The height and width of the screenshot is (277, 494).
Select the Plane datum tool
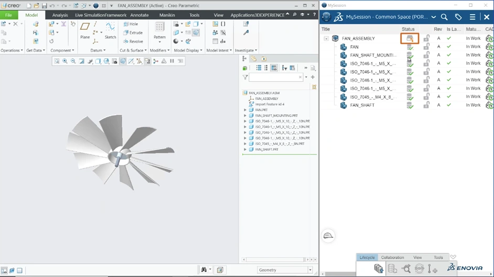85,30
